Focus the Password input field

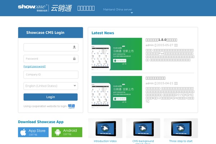coord(51,59)
